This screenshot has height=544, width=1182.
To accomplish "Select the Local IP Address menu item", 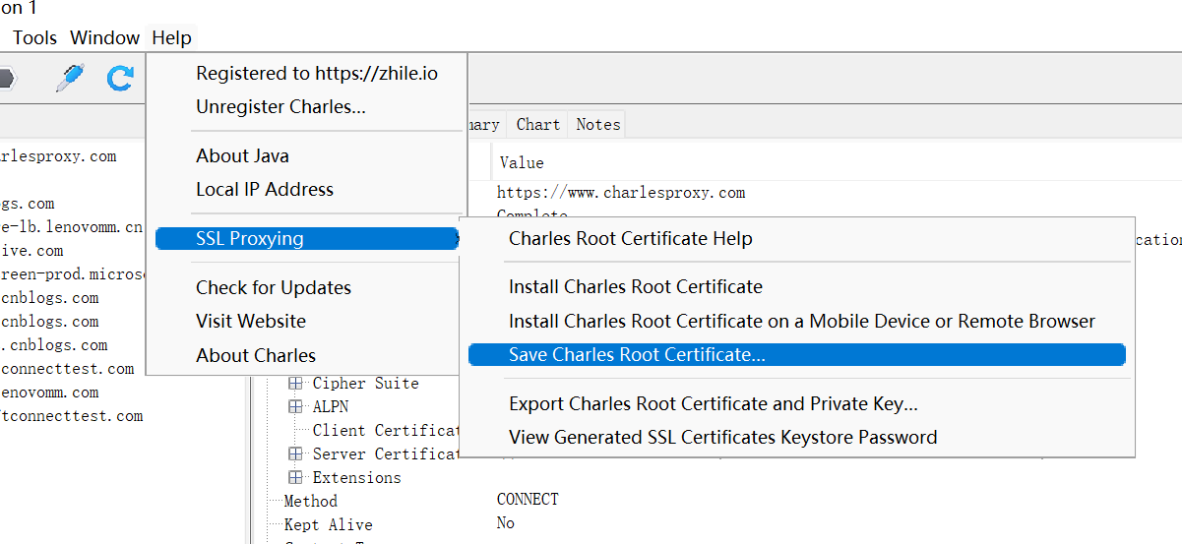I will 264,190.
